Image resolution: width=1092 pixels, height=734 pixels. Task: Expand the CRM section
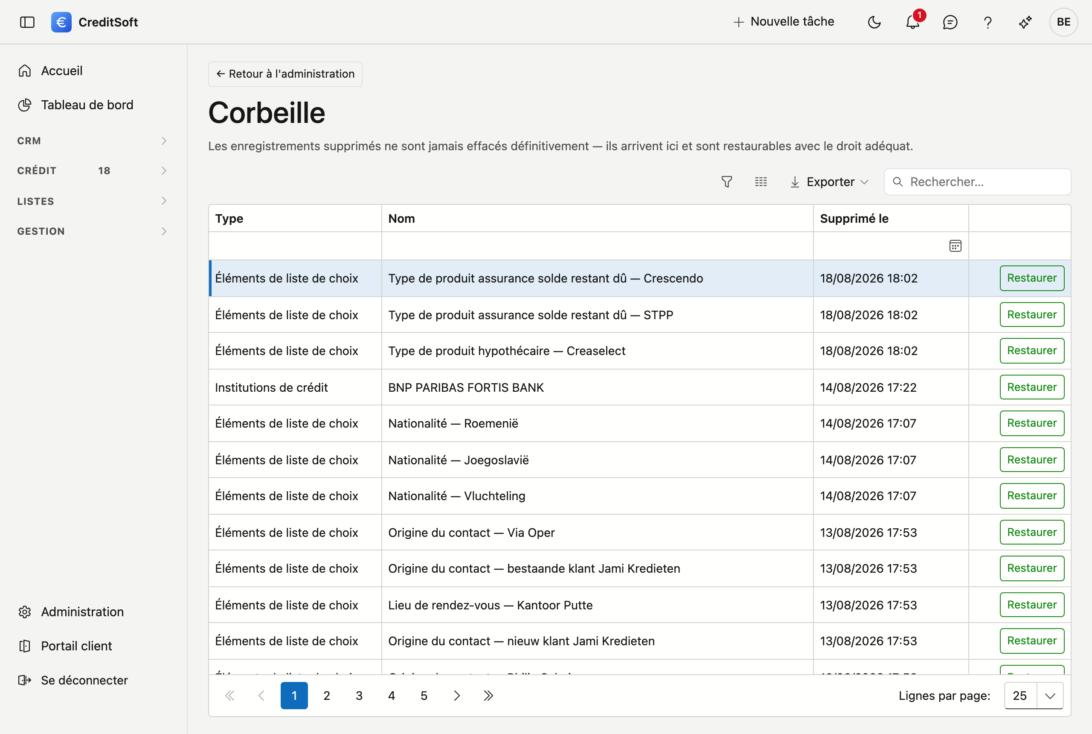pos(92,141)
